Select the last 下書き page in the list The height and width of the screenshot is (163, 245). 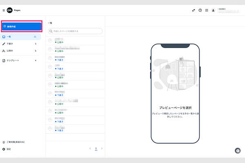click(75, 129)
